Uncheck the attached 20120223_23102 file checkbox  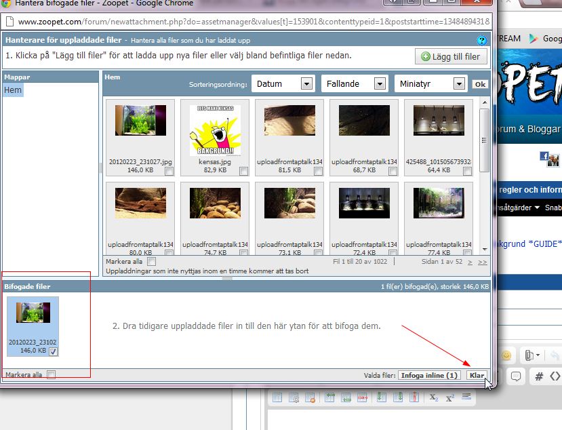tap(53, 351)
